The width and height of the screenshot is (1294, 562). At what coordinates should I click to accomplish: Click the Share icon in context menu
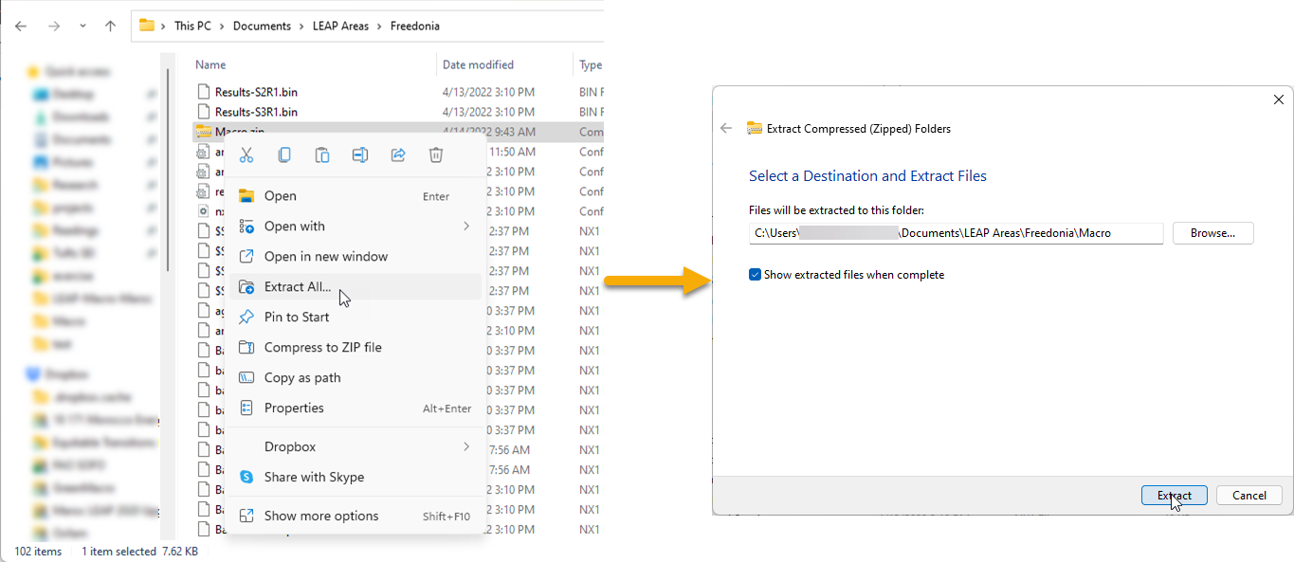[x=398, y=155]
